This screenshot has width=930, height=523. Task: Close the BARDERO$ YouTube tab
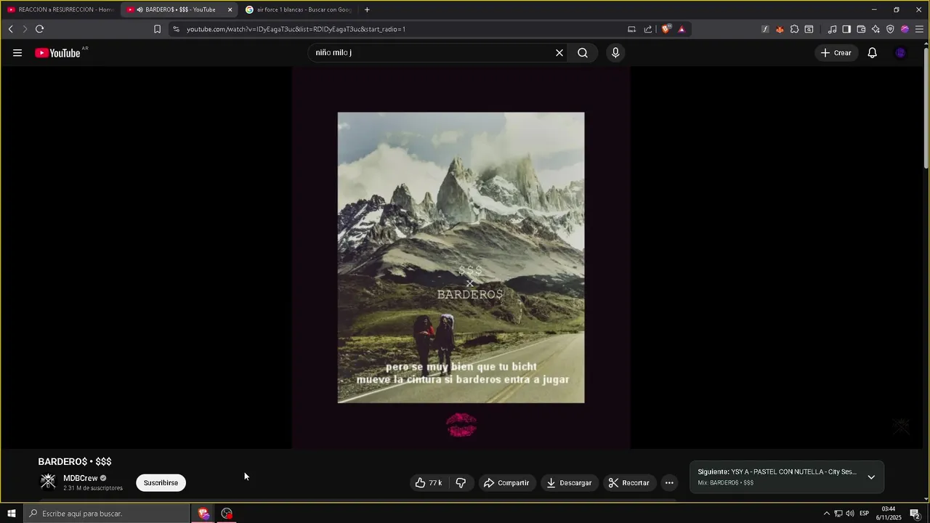tap(230, 9)
